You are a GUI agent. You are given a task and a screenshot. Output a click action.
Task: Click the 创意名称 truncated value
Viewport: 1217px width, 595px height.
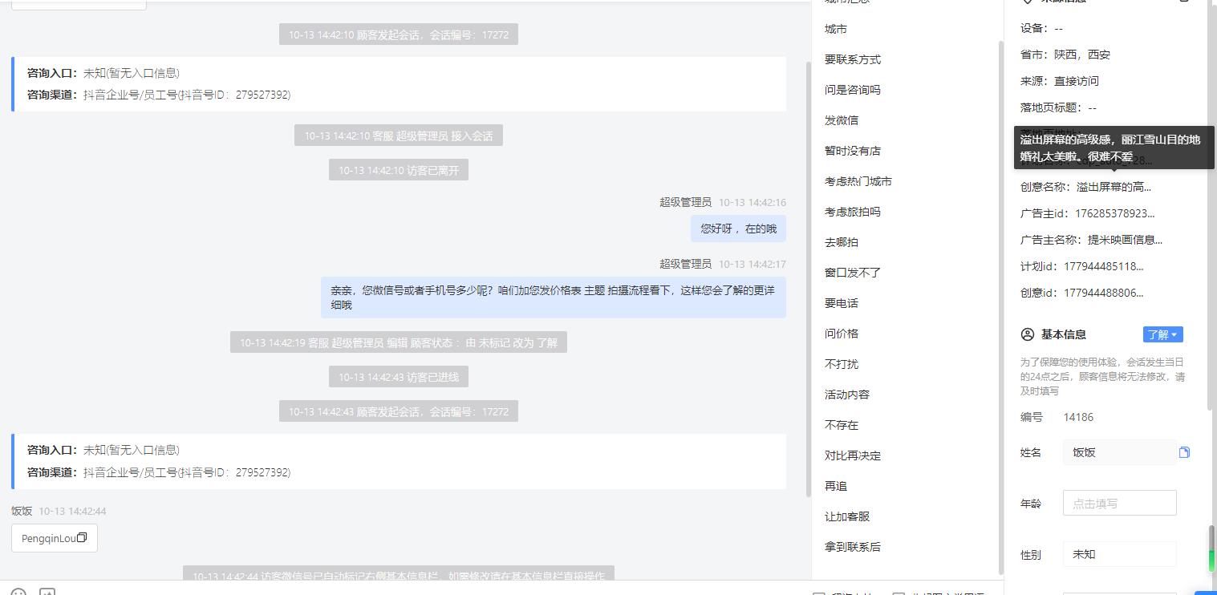tap(1114, 187)
